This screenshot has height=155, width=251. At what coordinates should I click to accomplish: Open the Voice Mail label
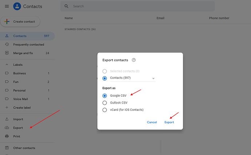pos(27,99)
